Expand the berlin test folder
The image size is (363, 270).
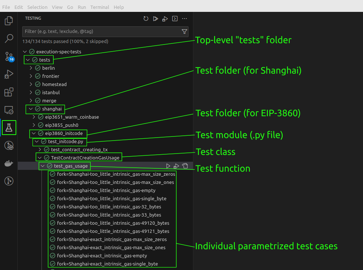tap(31, 68)
